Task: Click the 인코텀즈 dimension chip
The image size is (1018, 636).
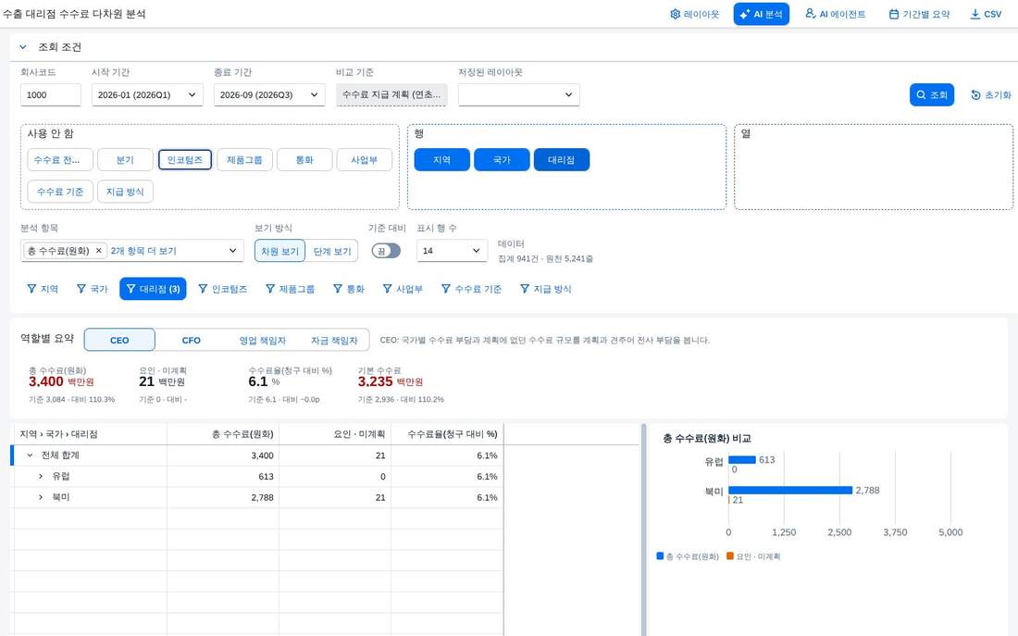Action: point(185,160)
